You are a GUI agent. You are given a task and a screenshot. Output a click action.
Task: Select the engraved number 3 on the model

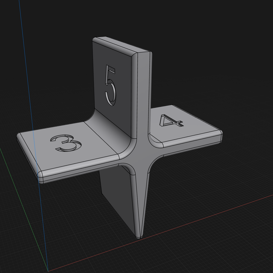66,143
